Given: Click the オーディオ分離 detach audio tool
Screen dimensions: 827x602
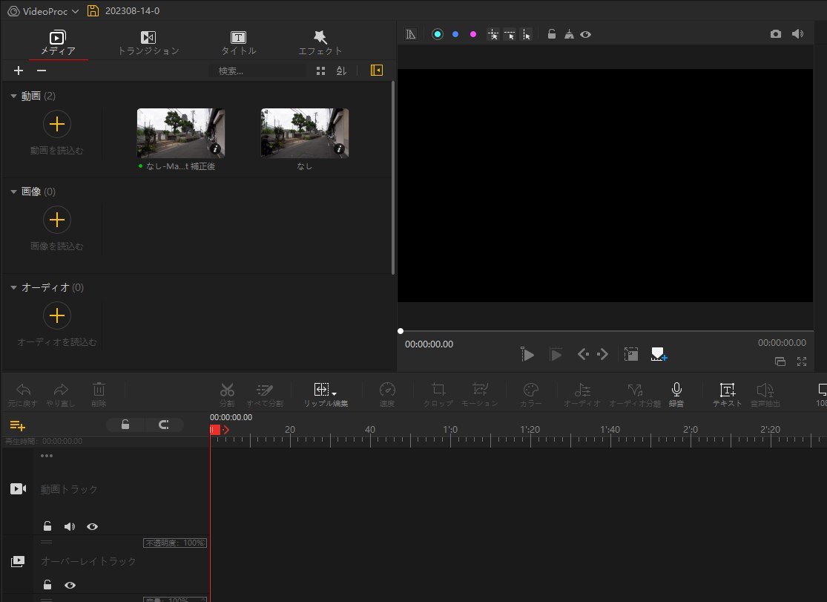Looking at the screenshot, I should [x=635, y=395].
